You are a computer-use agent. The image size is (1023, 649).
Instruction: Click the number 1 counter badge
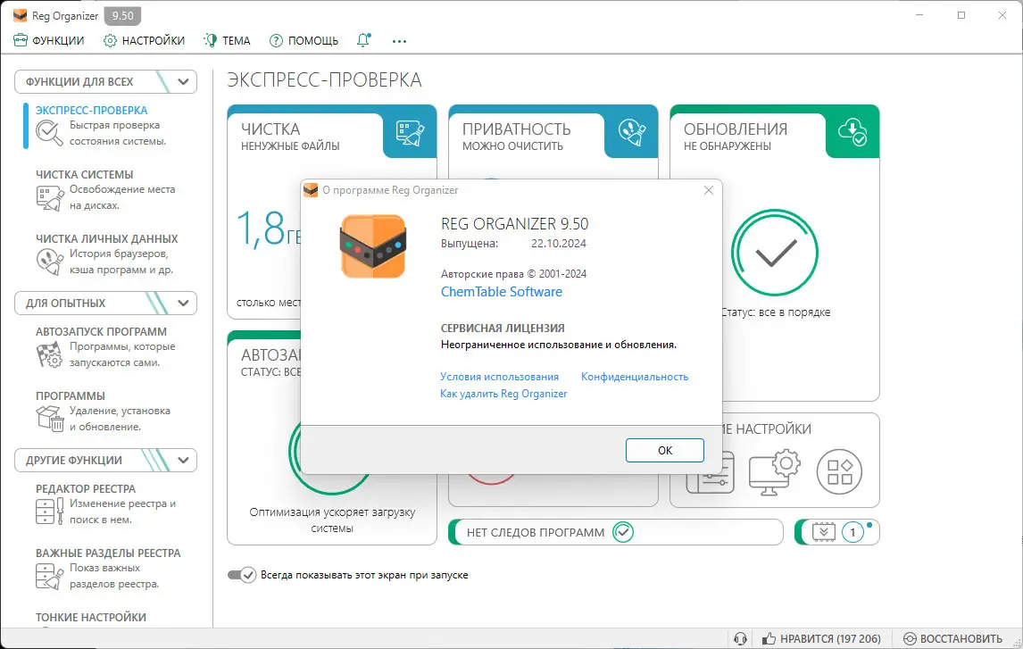click(852, 532)
